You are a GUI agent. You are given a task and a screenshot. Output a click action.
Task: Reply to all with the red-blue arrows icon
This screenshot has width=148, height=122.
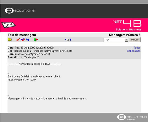(x=23, y=39)
